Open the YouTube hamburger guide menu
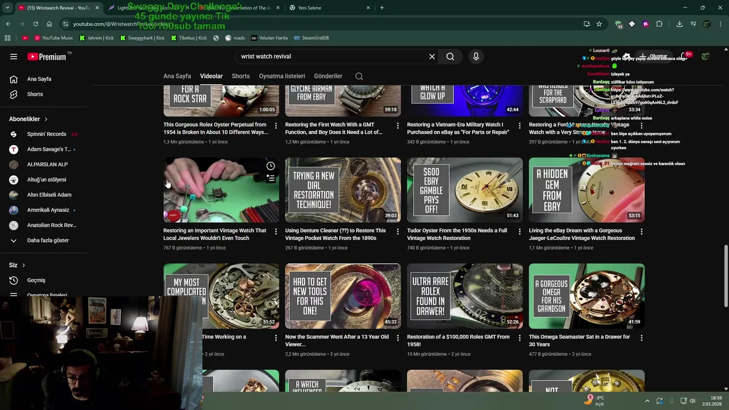This screenshot has height=410, width=729. (x=14, y=56)
